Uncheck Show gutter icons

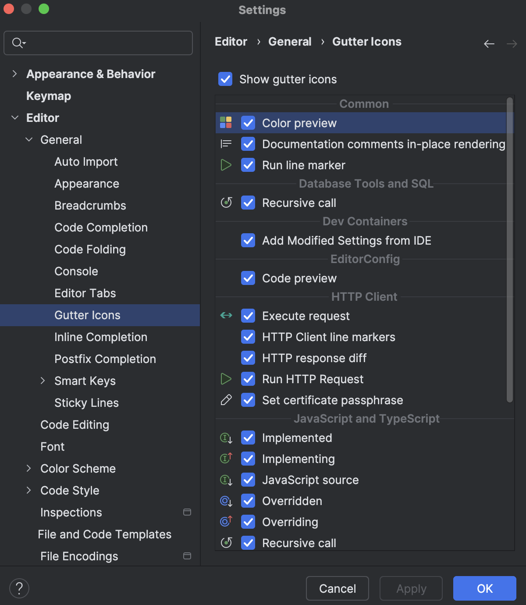click(225, 79)
